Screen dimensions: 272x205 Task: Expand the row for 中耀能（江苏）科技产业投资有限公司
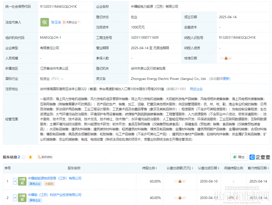[x=15, y=198]
